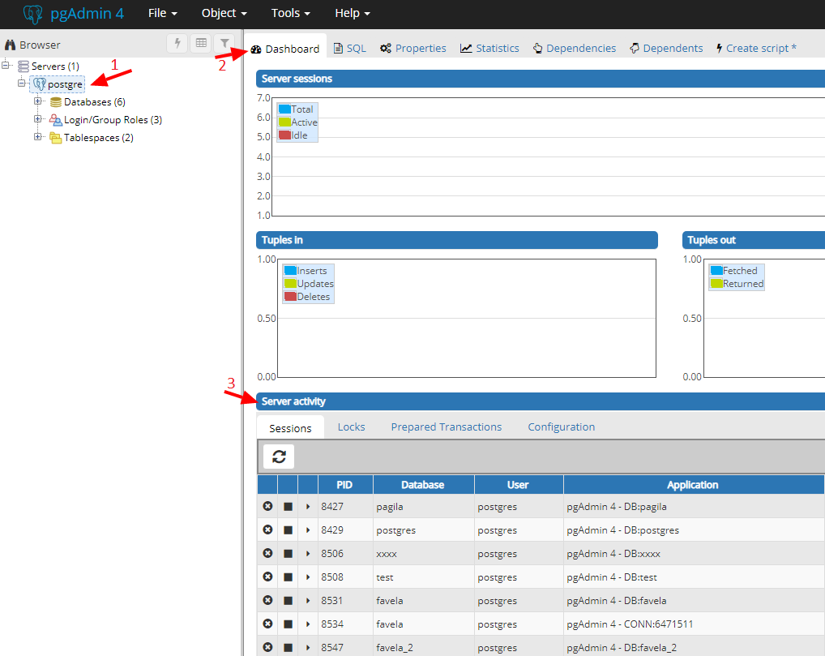Click the View Data table icon in Browser
Image resolution: width=825 pixels, height=656 pixels.
[200, 44]
